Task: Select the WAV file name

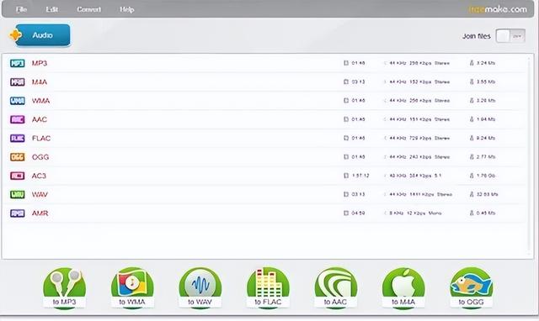Action: pos(40,194)
